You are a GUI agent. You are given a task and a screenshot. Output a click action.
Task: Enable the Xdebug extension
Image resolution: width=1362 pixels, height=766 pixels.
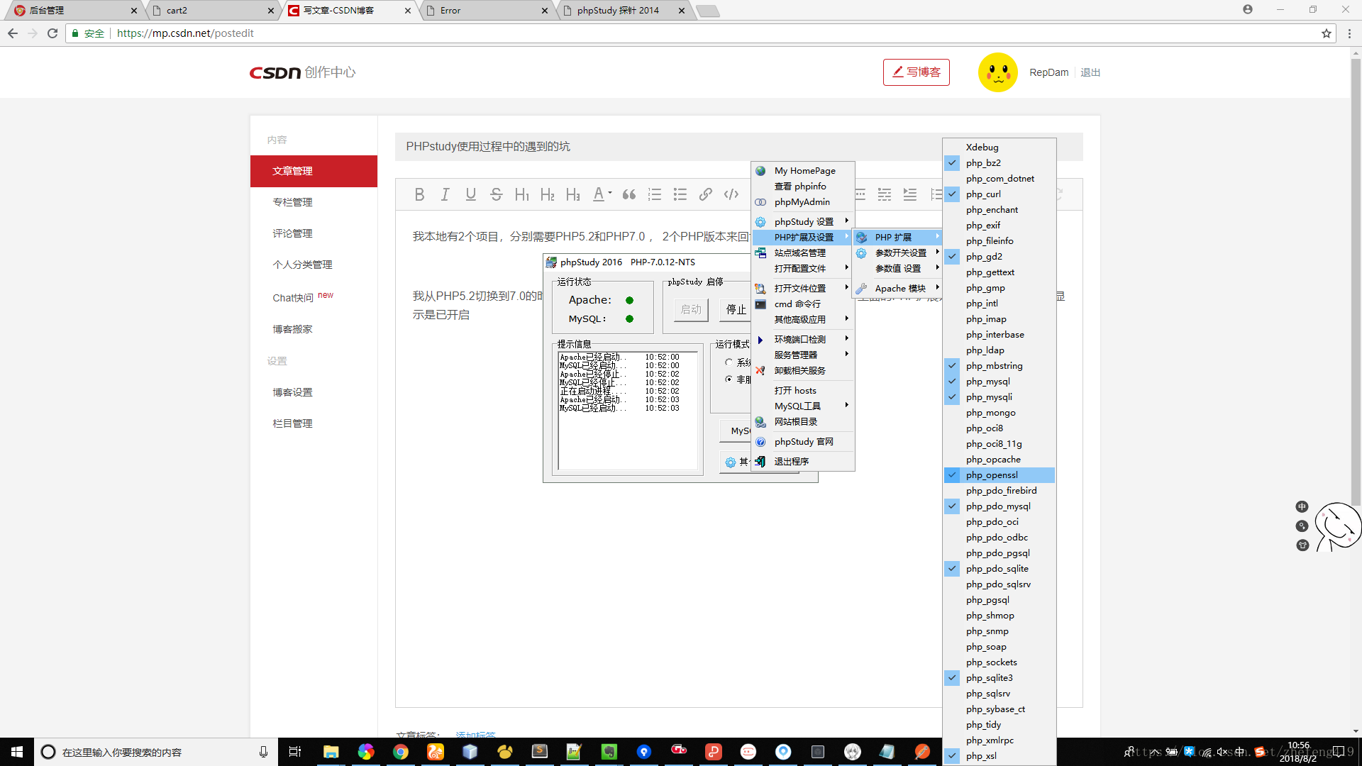tap(999, 147)
